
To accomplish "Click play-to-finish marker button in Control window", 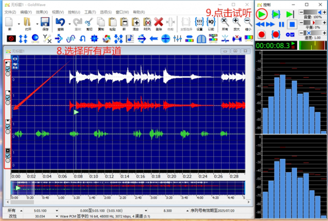I will coord(290,14).
